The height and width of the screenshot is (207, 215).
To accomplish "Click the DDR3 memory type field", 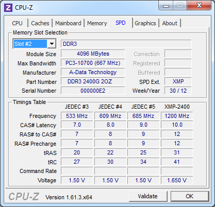I will [126, 44].
